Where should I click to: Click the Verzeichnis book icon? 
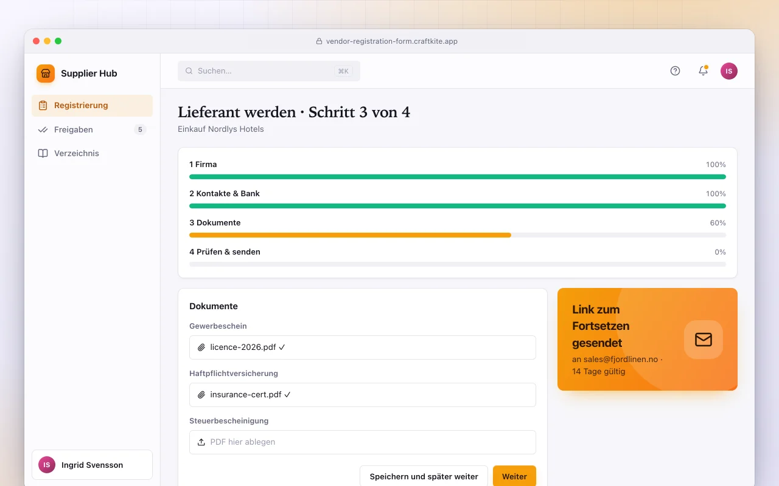tap(43, 153)
